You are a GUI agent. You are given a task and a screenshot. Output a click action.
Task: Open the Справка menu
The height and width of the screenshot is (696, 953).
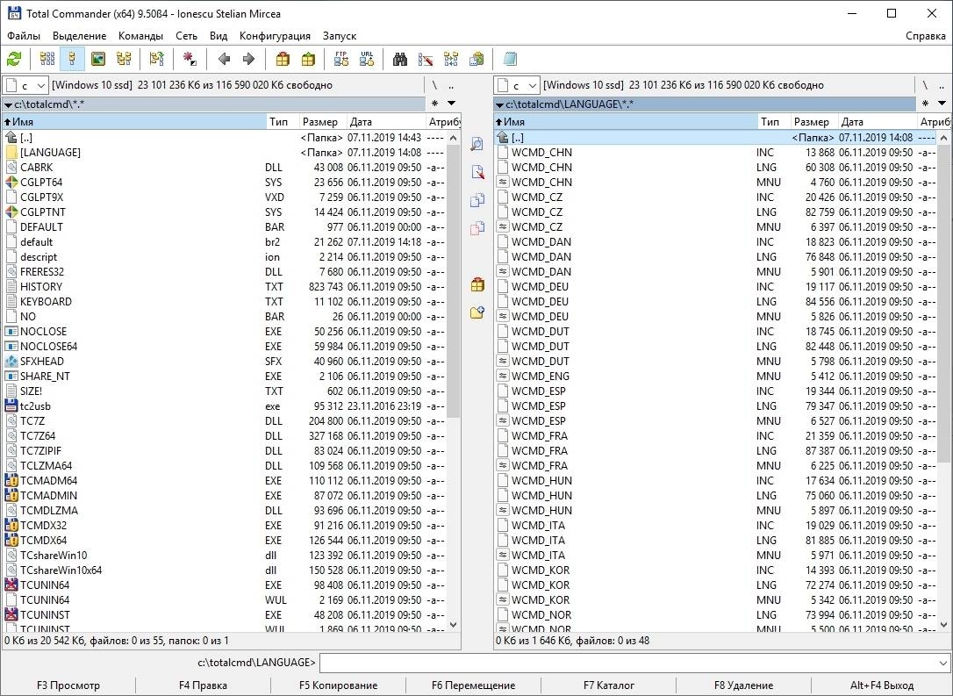tap(925, 36)
